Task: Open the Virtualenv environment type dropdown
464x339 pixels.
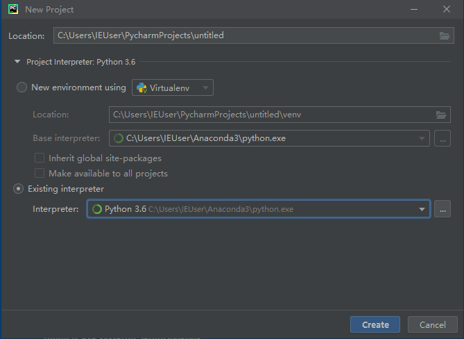Action: point(173,88)
